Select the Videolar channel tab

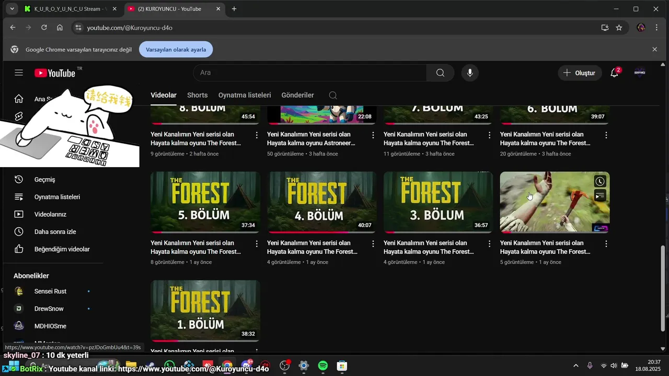point(164,95)
